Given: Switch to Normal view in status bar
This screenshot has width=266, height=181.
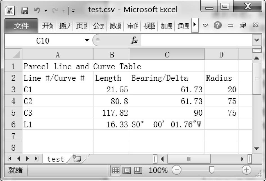Looking at the screenshot, I should click(x=116, y=170).
